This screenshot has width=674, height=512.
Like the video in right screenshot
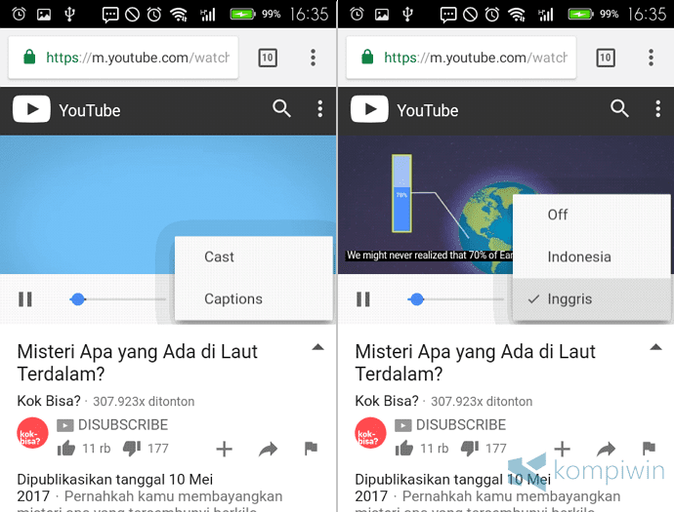404,448
